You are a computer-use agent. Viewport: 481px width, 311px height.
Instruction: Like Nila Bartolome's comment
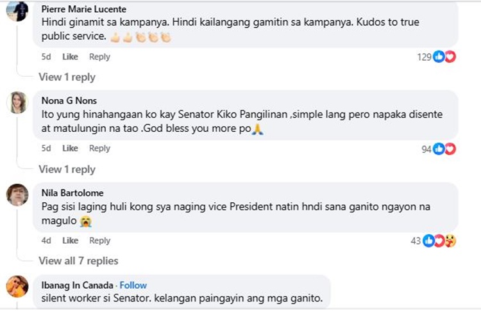point(70,241)
